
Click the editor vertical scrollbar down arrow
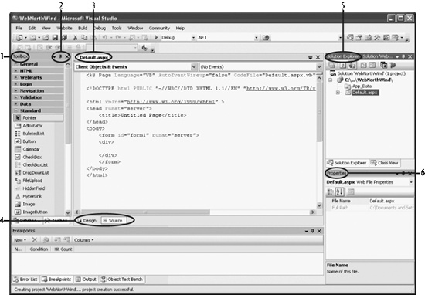(319, 205)
